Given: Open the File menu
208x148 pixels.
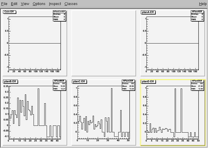Looking at the screenshot, I should click(x=4, y=4).
